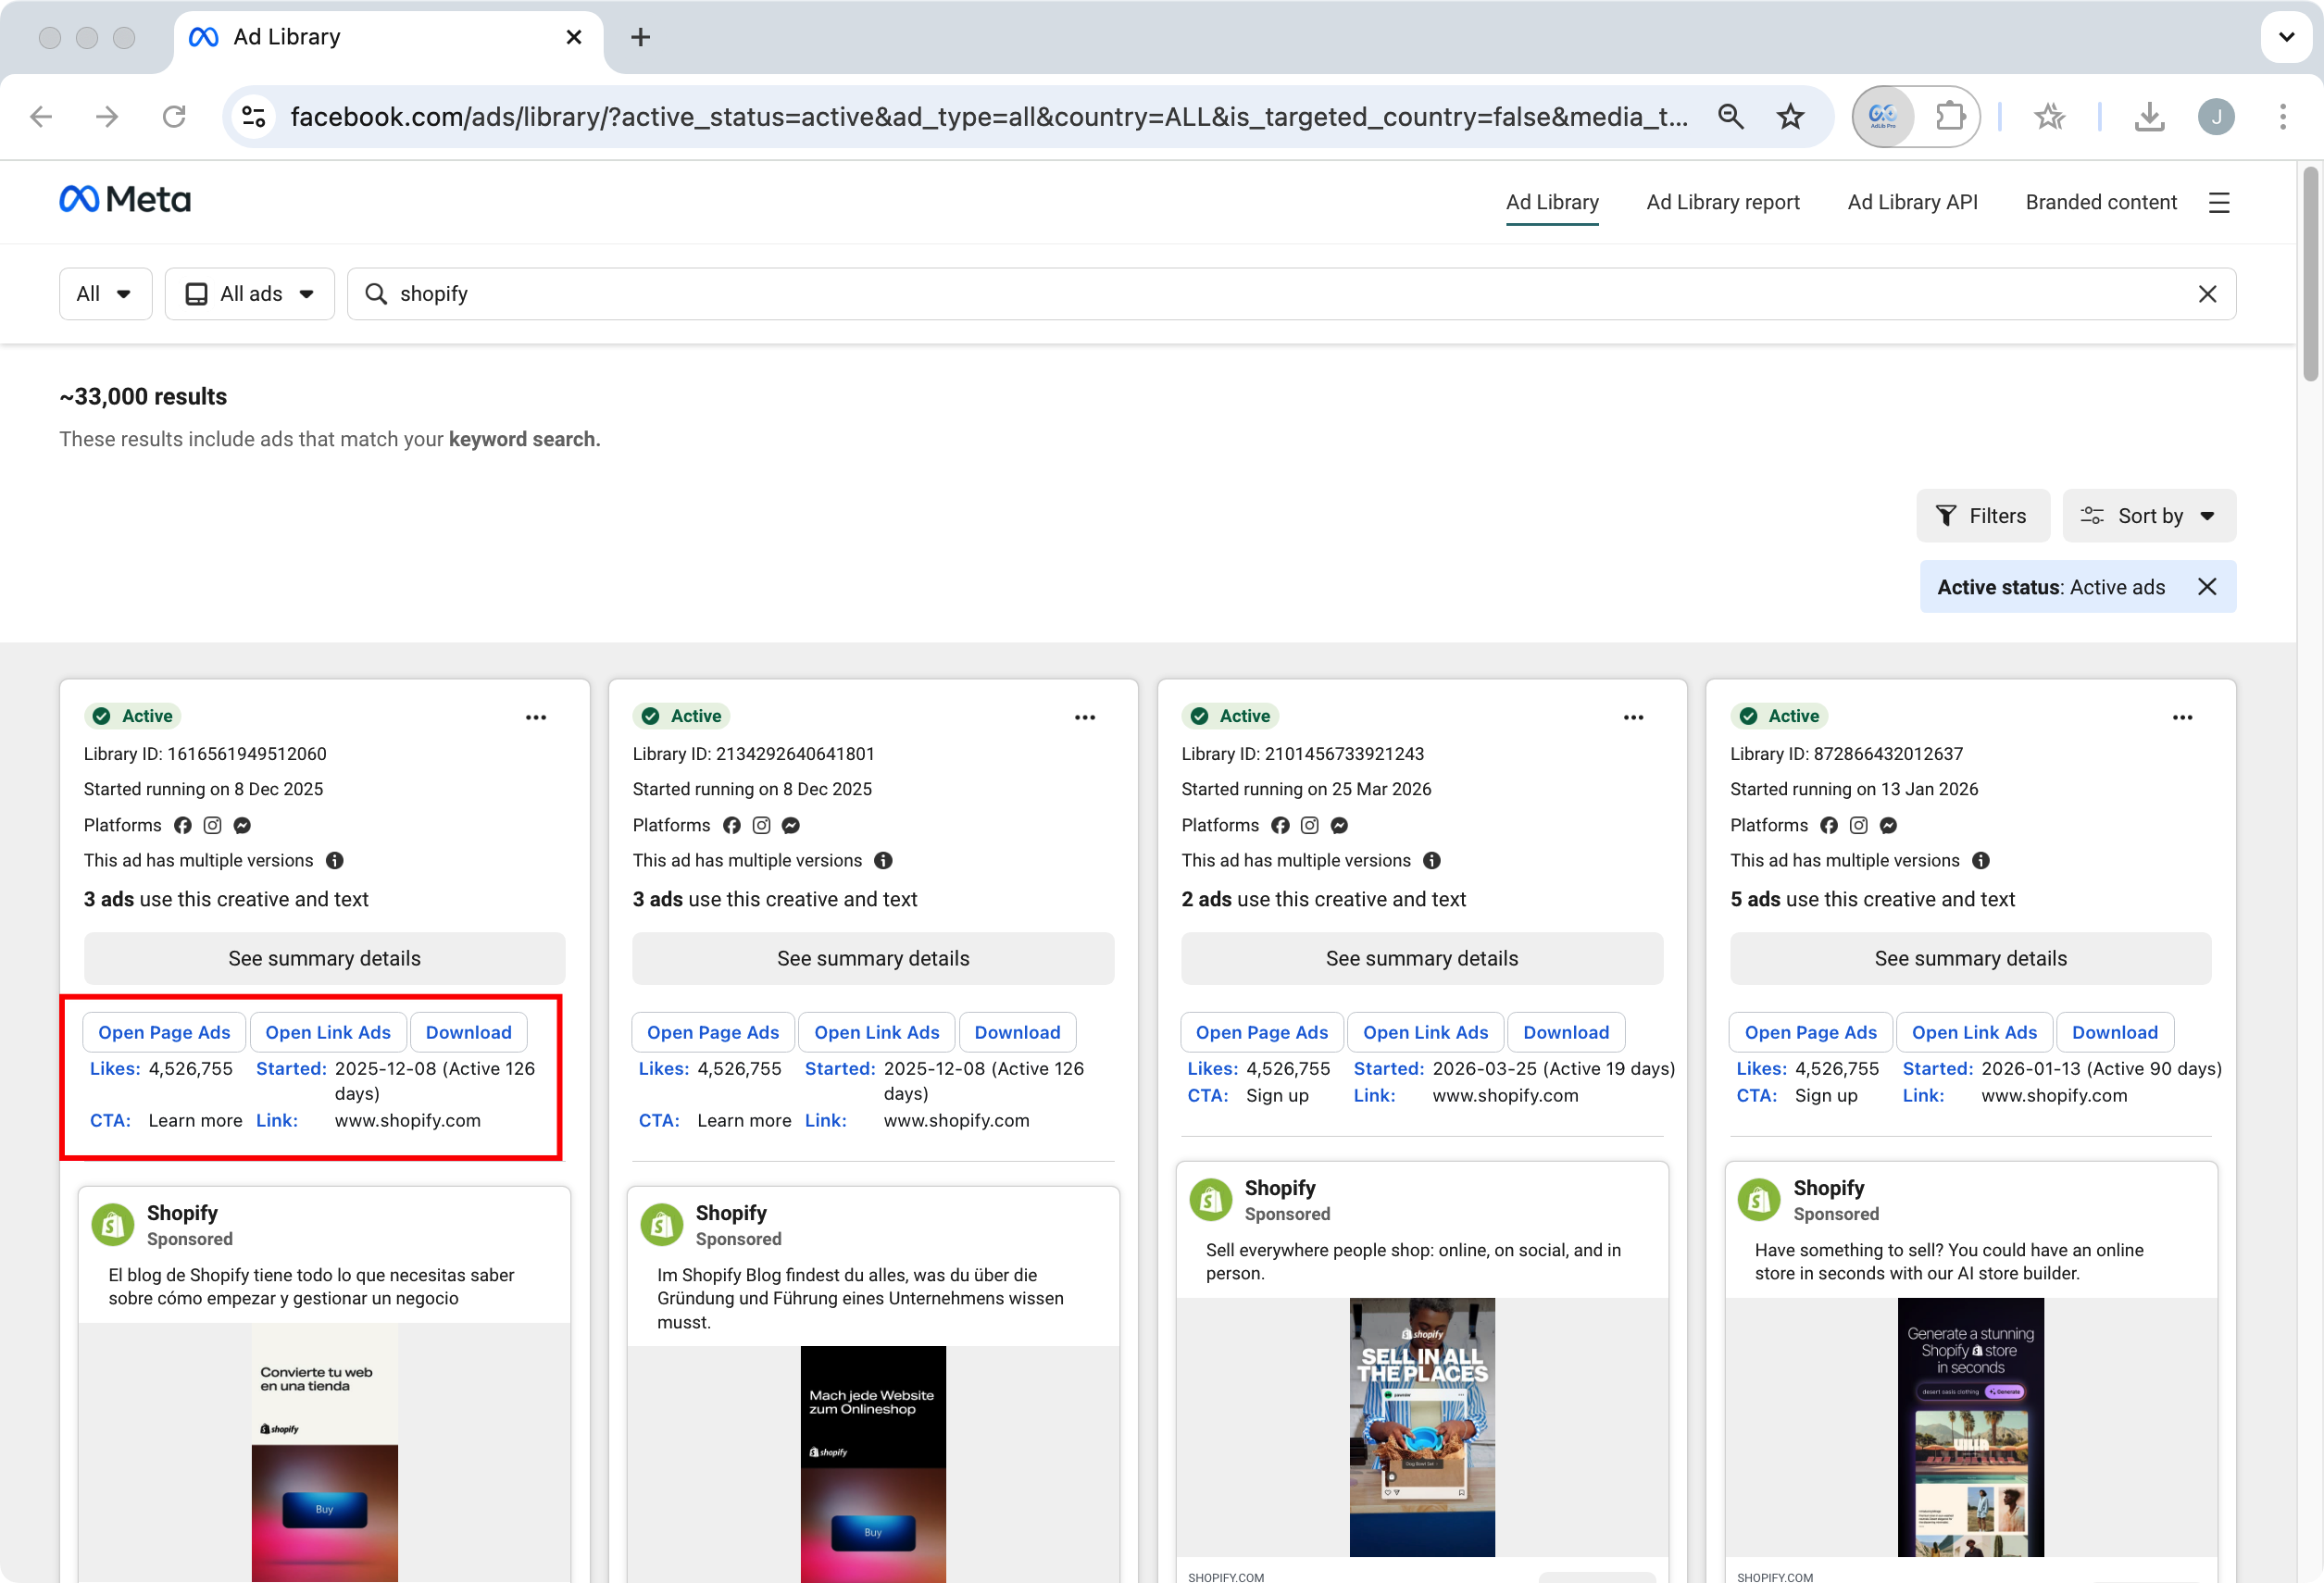Expand the tab search chevron
This screenshot has width=2324, height=1583.
[2286, 37]
